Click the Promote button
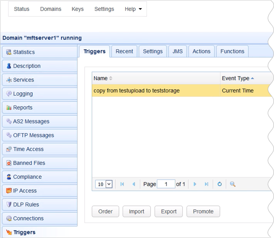This screenshot has height=238, width=274. pos(203,211)
